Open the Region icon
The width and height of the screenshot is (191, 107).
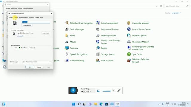tap(98, 48)
